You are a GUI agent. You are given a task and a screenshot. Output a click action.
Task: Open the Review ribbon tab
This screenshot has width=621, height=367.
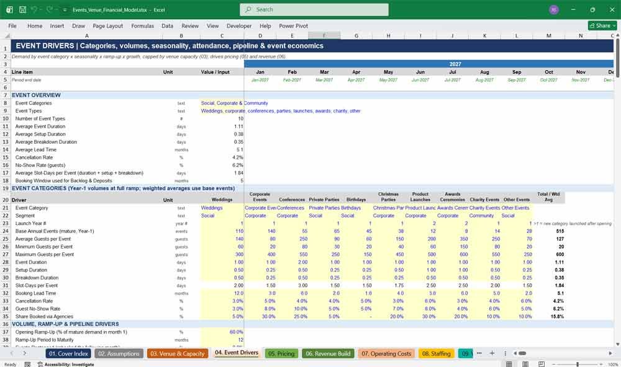(x=190, y=25)
